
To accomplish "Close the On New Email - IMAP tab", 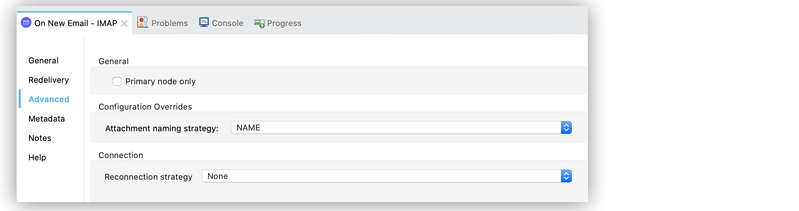I will 125,23.
